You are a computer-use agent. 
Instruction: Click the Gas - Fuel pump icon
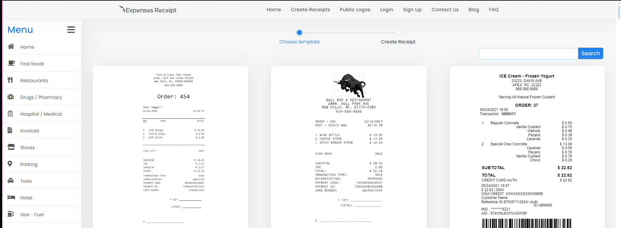[x=11, y=214]
